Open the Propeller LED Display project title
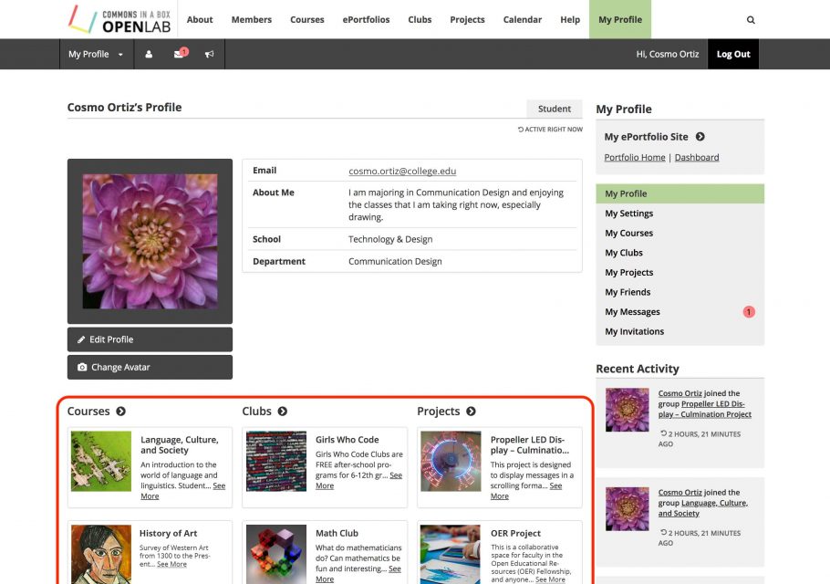The width and height of the screenshot is (830, 584). (530, 444)
